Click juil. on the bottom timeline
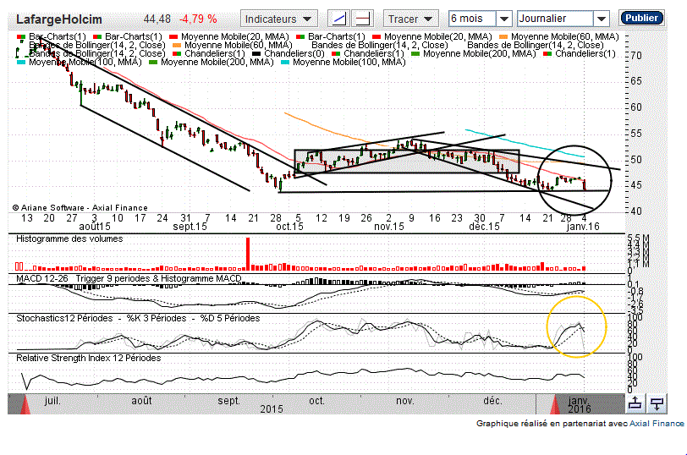The height and width of the screenshot is (455, 687). pyautogui.click(x=52, y=401)
